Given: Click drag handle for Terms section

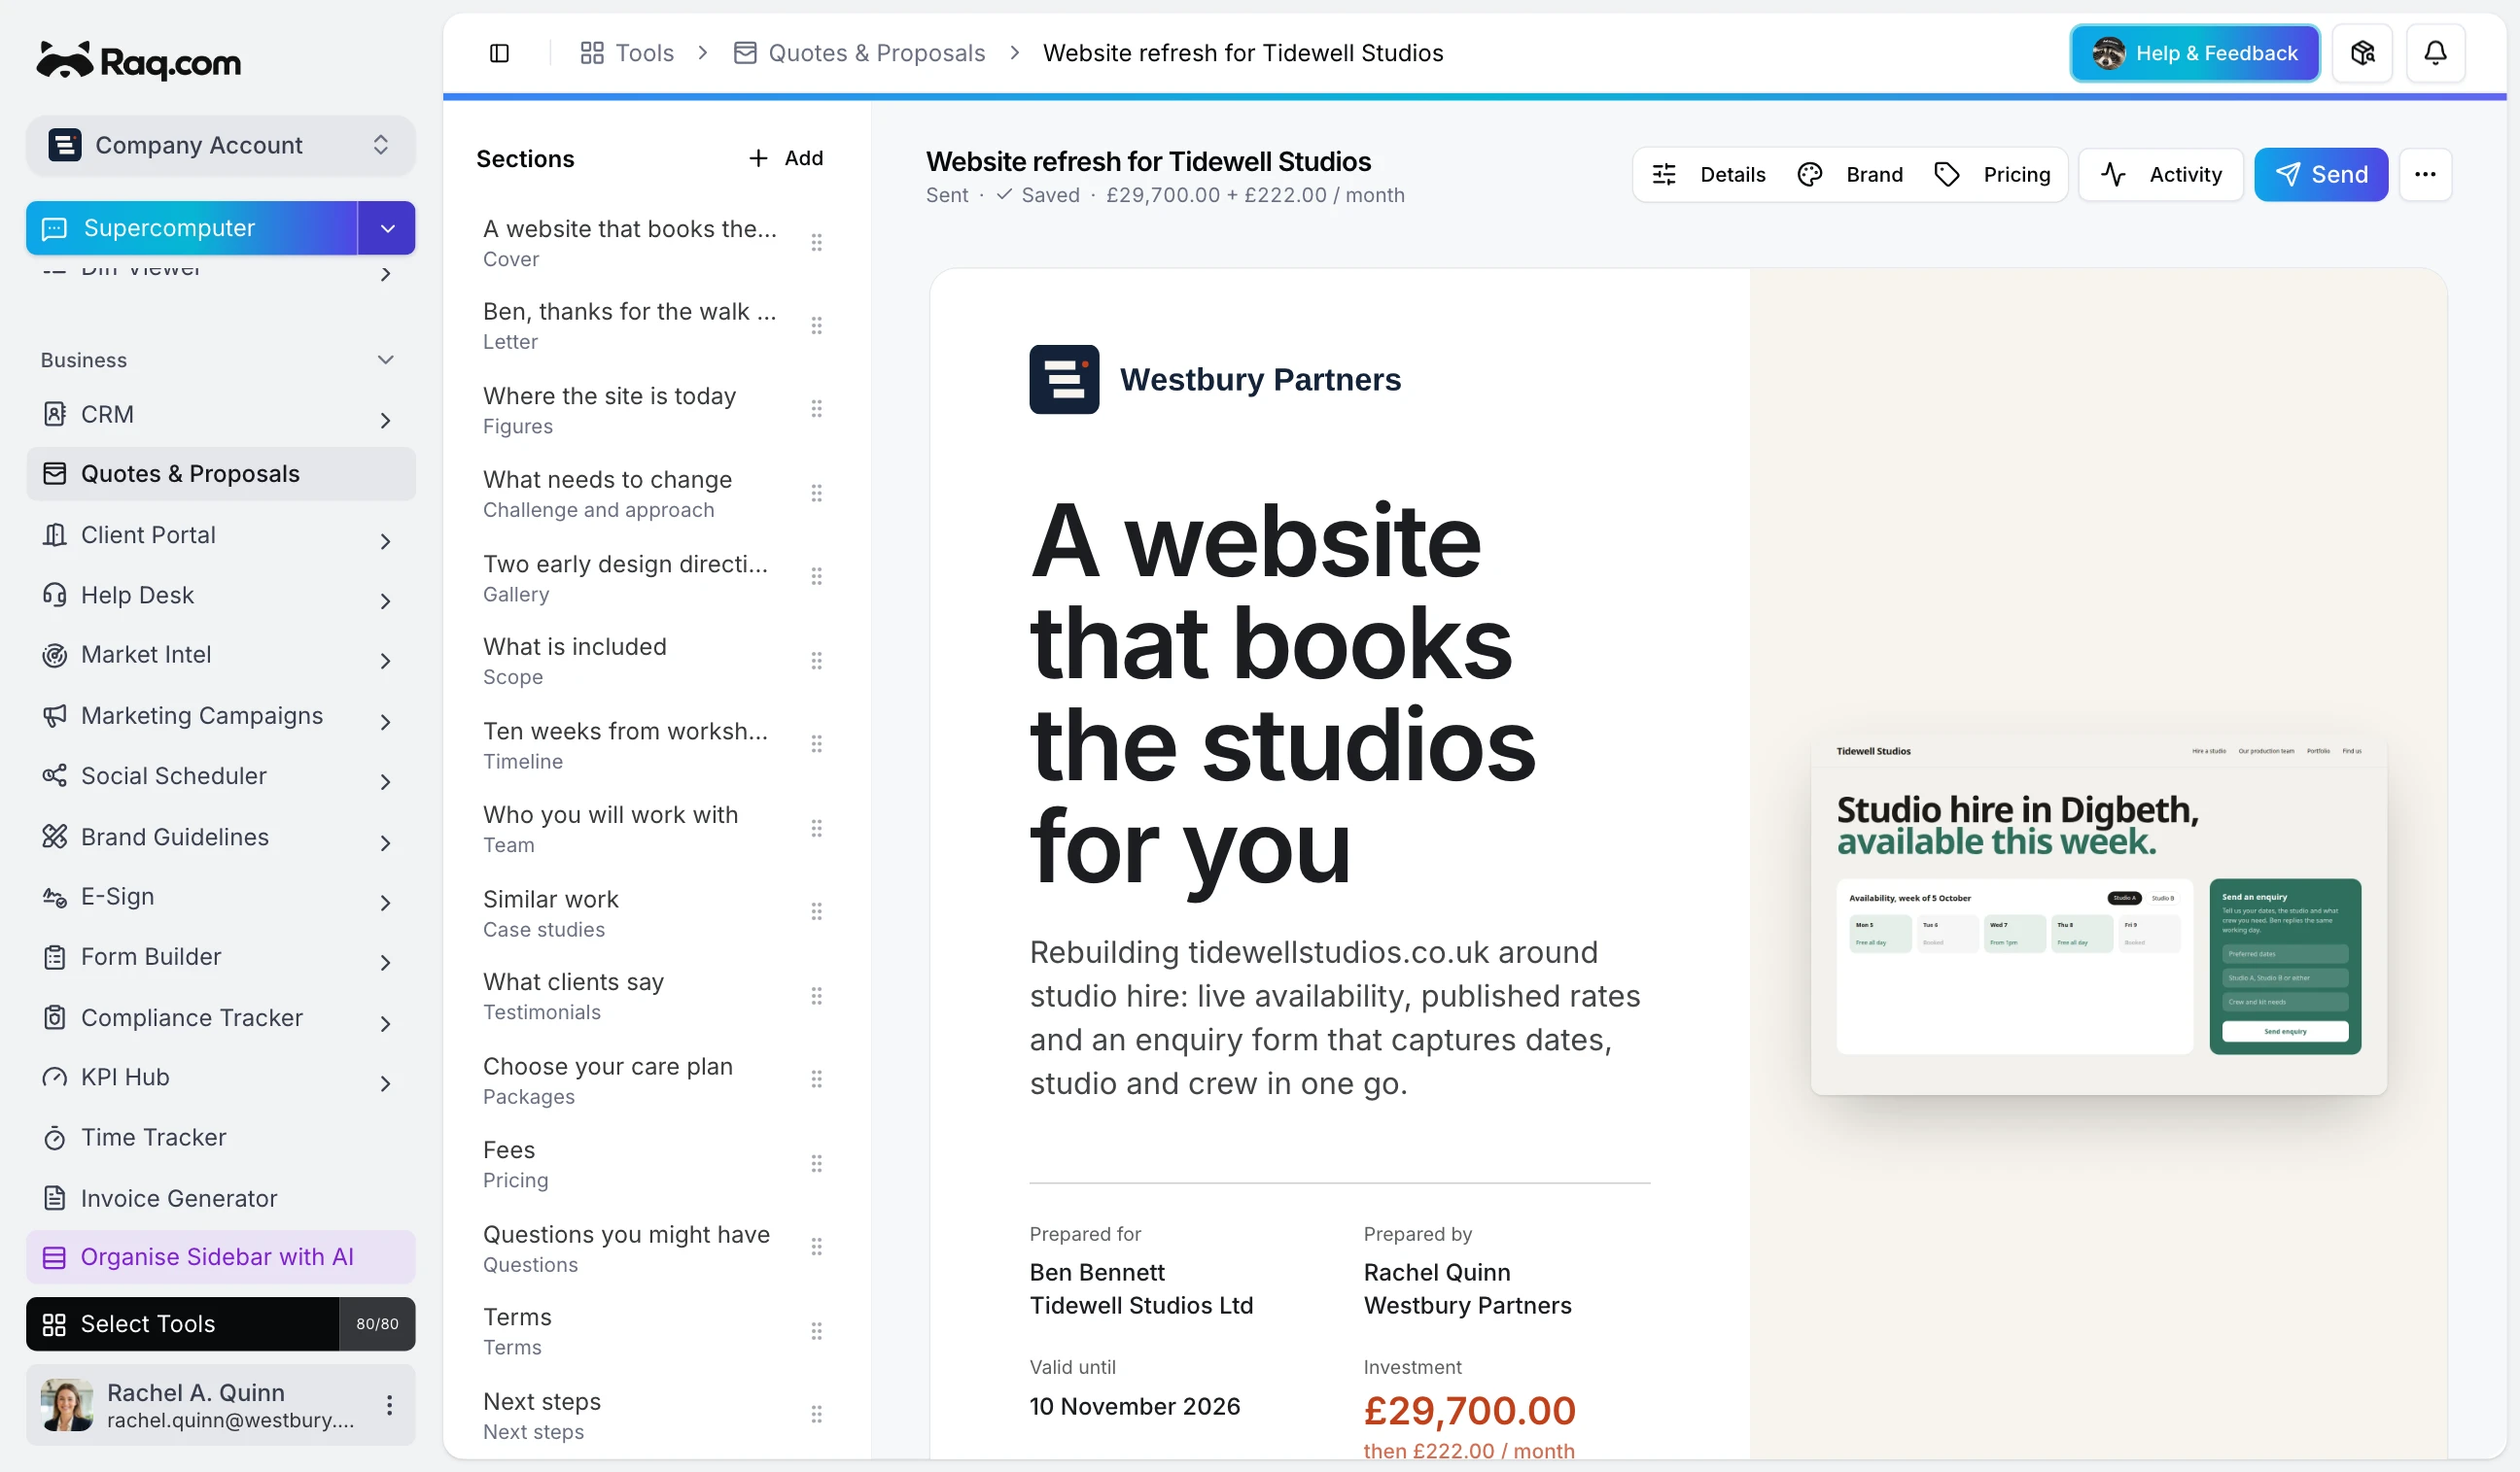Looking at the screenshot, I should point(816,1331).
